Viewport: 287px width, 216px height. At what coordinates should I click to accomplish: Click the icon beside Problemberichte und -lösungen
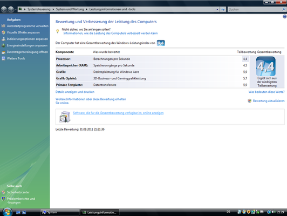[x=3, y=199]
